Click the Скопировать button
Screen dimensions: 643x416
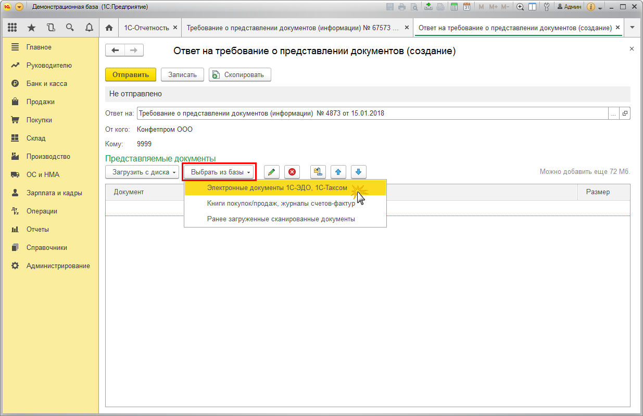240,74
